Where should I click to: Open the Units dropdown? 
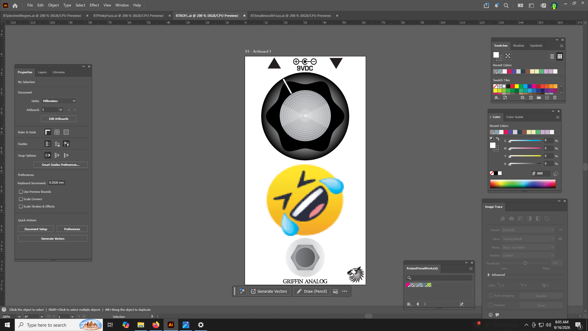click(x=59, y=101)
